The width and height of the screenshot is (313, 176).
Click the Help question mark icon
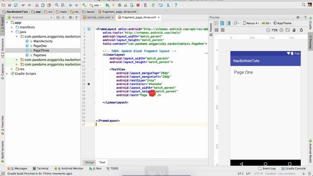(176, 5)
